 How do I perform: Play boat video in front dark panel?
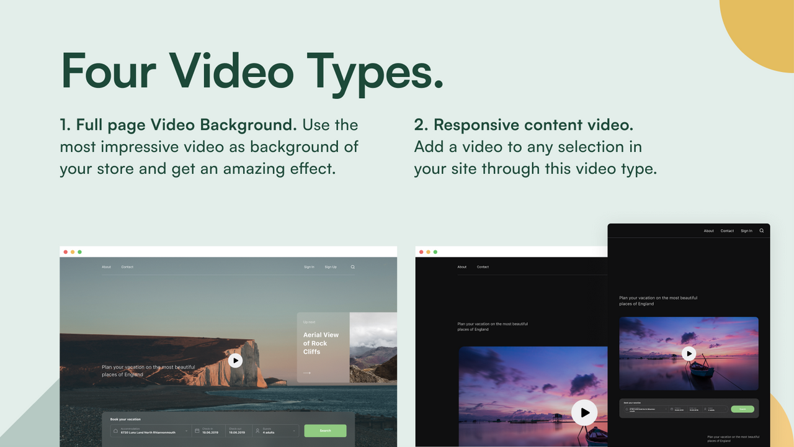(689, 353)
